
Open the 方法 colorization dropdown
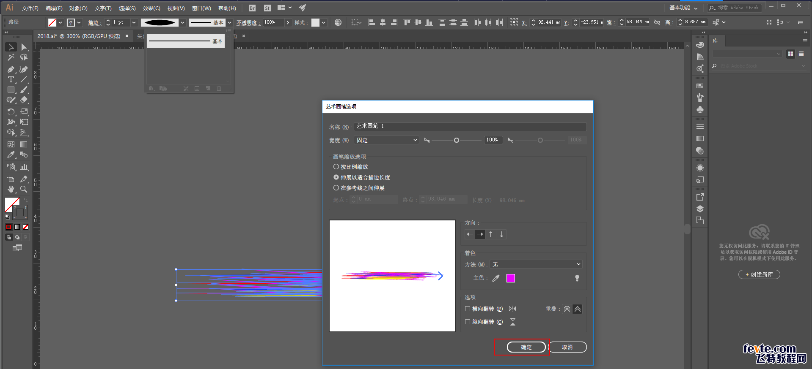(536, 264)
